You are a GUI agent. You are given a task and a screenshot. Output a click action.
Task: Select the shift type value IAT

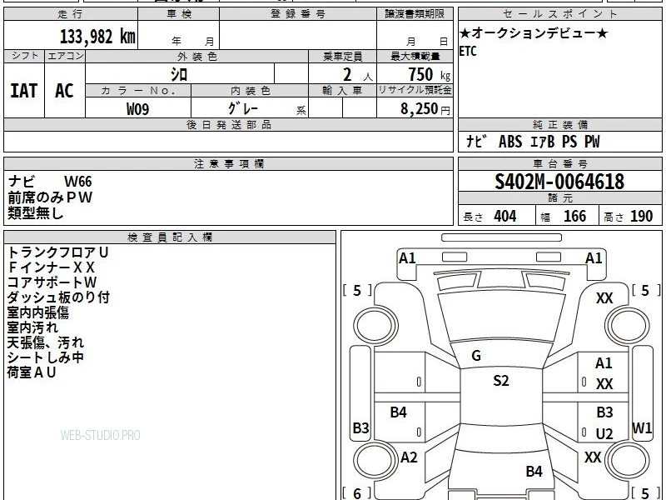pos(24,91)
